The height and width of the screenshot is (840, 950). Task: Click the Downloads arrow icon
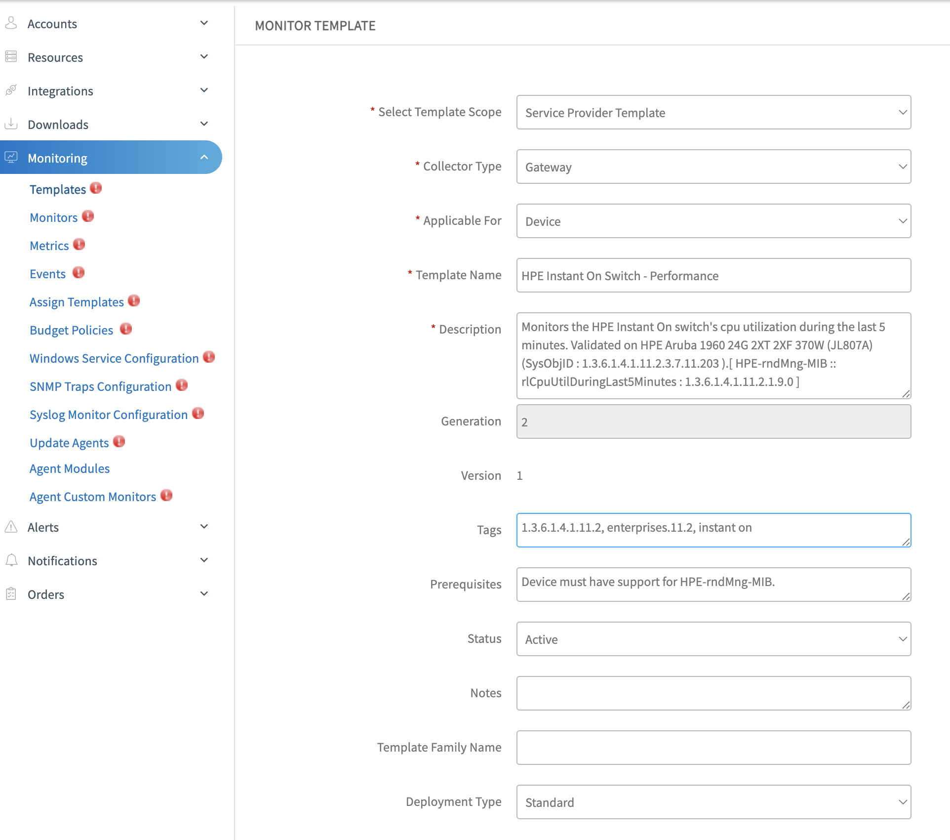(11, 124)
